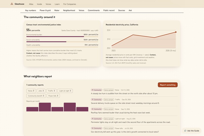204x136 pixels.
Task: Click the Glasshouse triangle logo icon
Action: (x=12, y=4)
